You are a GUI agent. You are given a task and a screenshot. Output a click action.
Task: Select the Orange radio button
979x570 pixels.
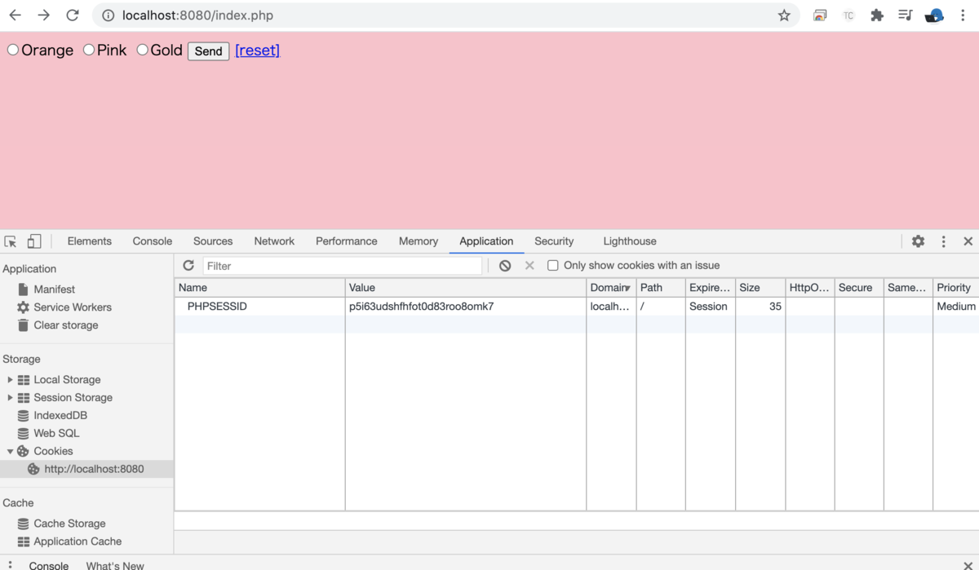coord(12,50)
